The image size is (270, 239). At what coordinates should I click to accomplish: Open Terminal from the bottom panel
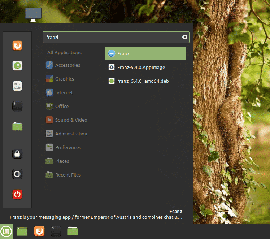[x=56, y=231]
